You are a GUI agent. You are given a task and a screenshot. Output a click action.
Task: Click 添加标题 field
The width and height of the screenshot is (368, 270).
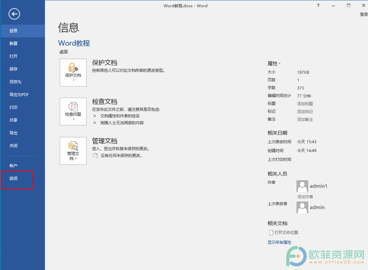coord(305,104)
